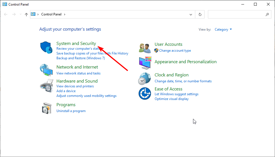Open the Hardware and Sound printer icon
Viewport: 275px width, 157px height.
47,86
